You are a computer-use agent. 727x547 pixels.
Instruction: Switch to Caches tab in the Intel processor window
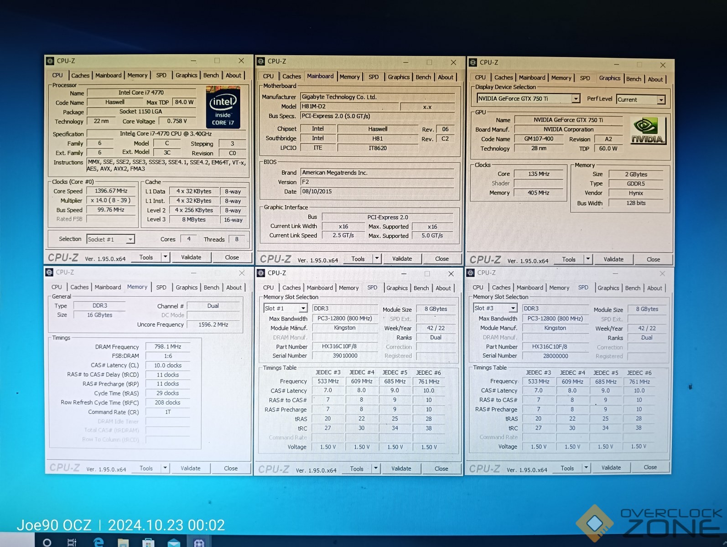(80, 76)
